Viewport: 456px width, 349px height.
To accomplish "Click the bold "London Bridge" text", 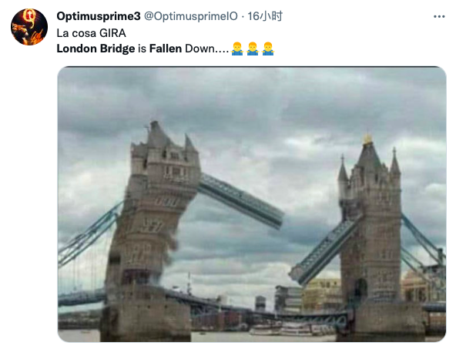I will pyautogui.click(x=96, y=49).
